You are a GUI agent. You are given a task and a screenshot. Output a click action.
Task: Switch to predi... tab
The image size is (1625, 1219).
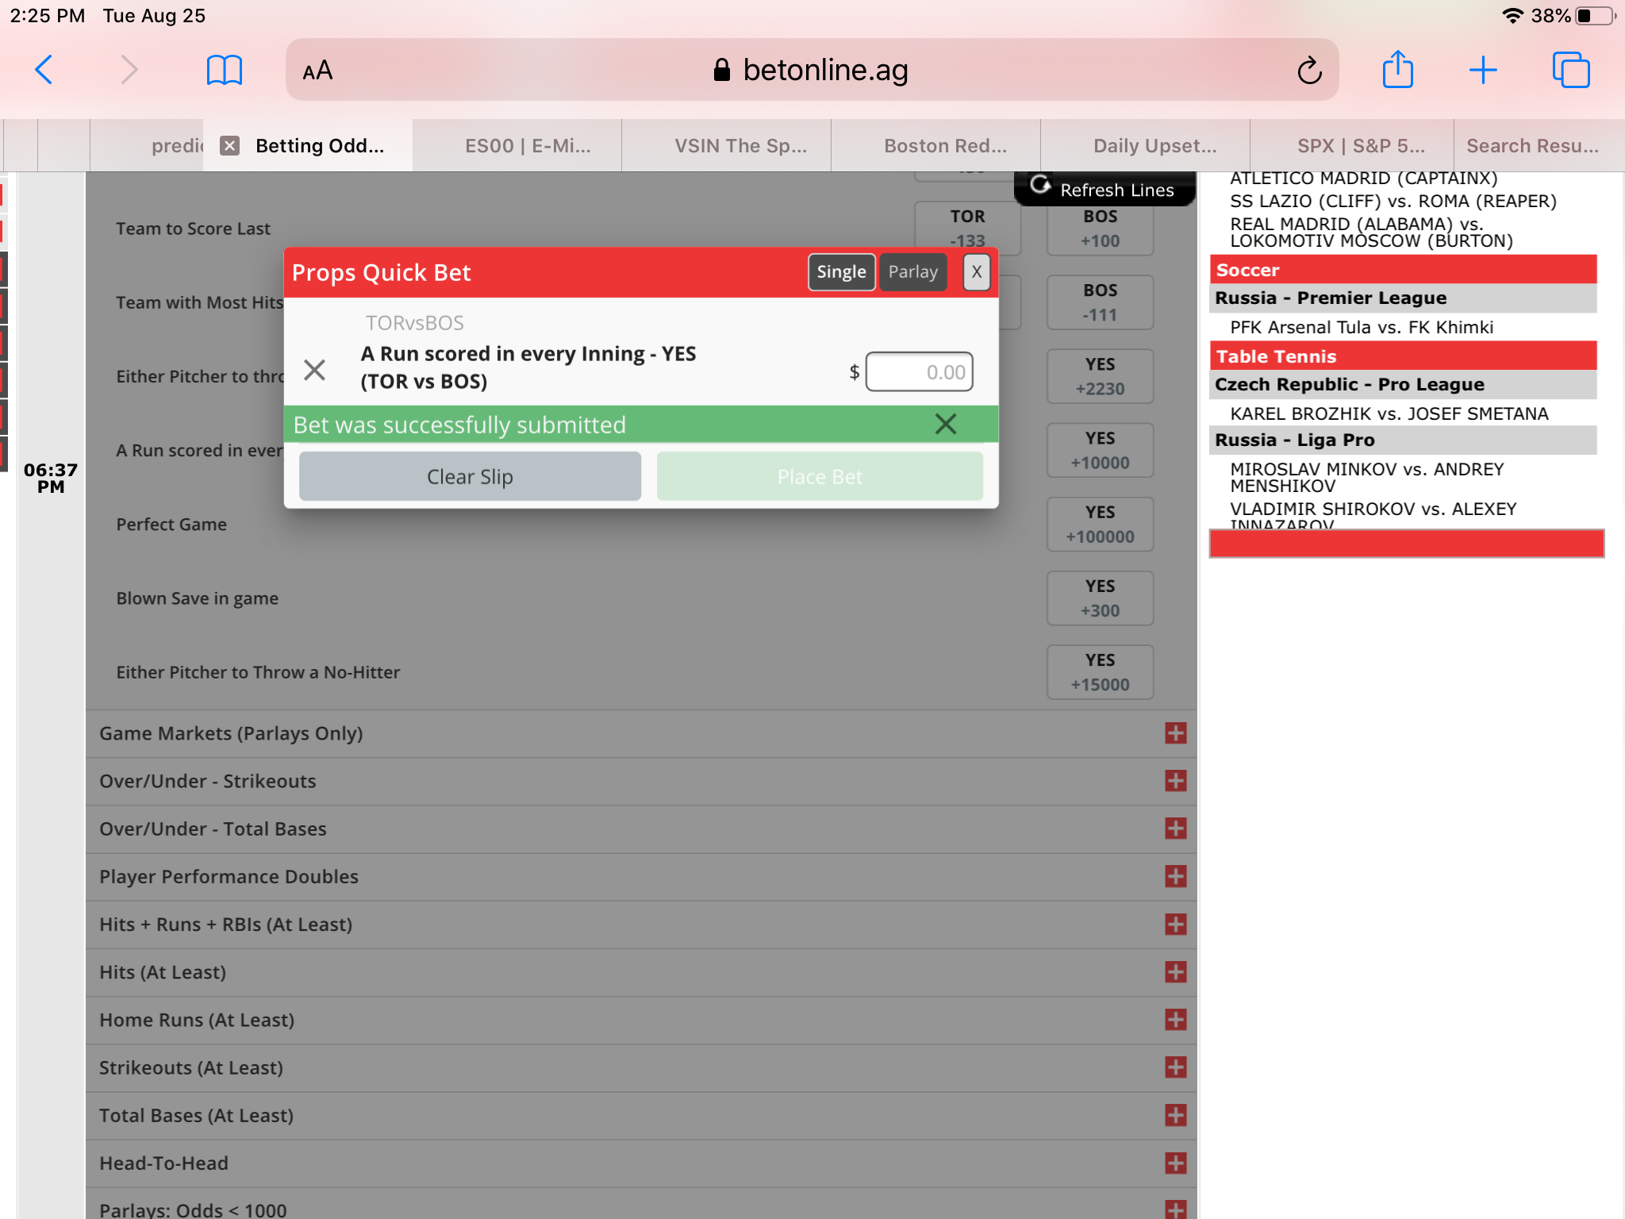click(x=148, y=145)
